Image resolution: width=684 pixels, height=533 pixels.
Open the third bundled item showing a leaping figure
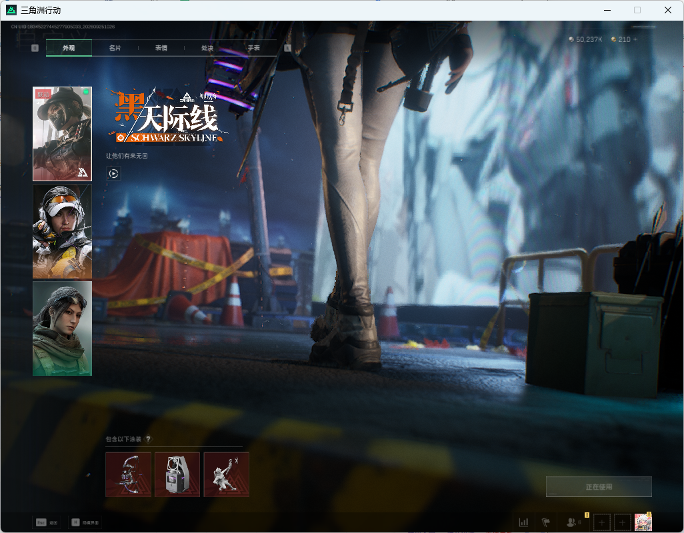point(227,474)
